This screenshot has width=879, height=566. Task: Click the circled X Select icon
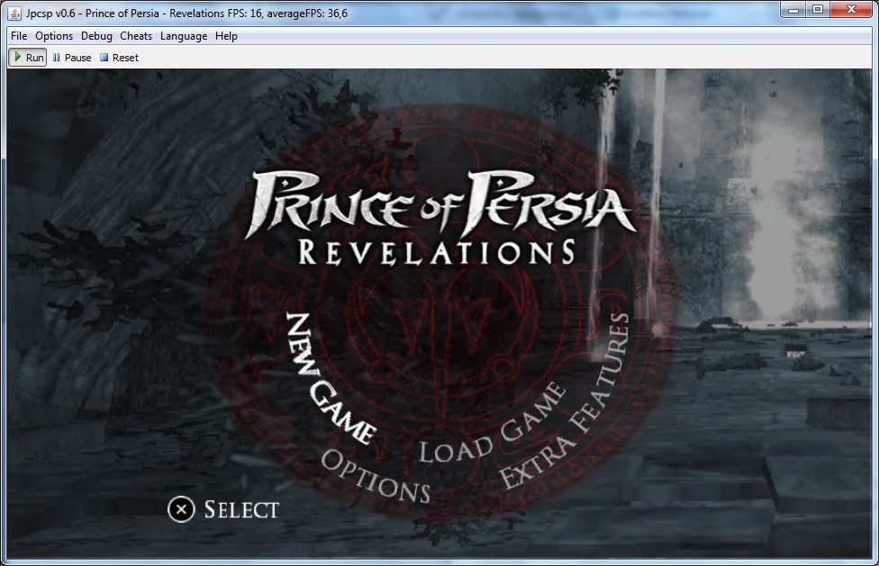(181, 509)
